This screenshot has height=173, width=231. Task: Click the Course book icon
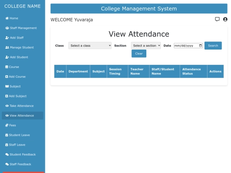click(x=6, y=67)
